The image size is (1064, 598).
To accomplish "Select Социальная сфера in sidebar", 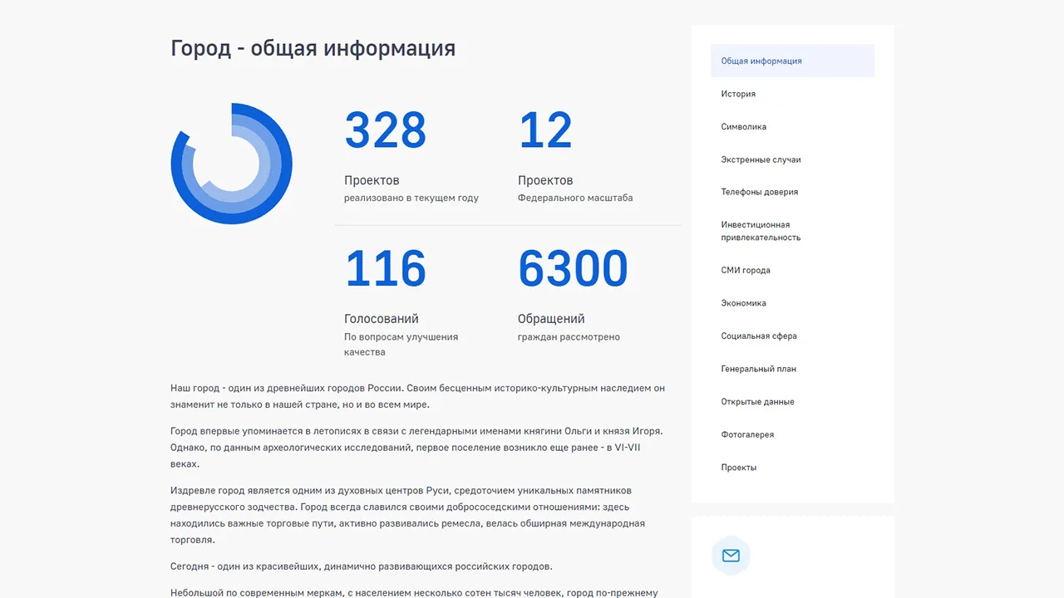I will point(759,336).
